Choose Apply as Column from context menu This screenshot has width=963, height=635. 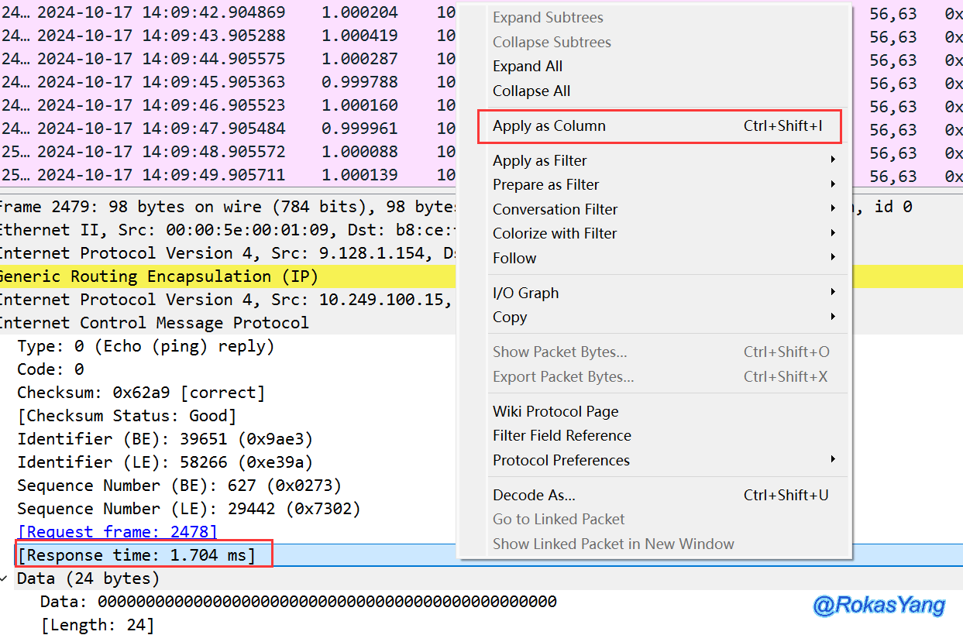point(549,126)
